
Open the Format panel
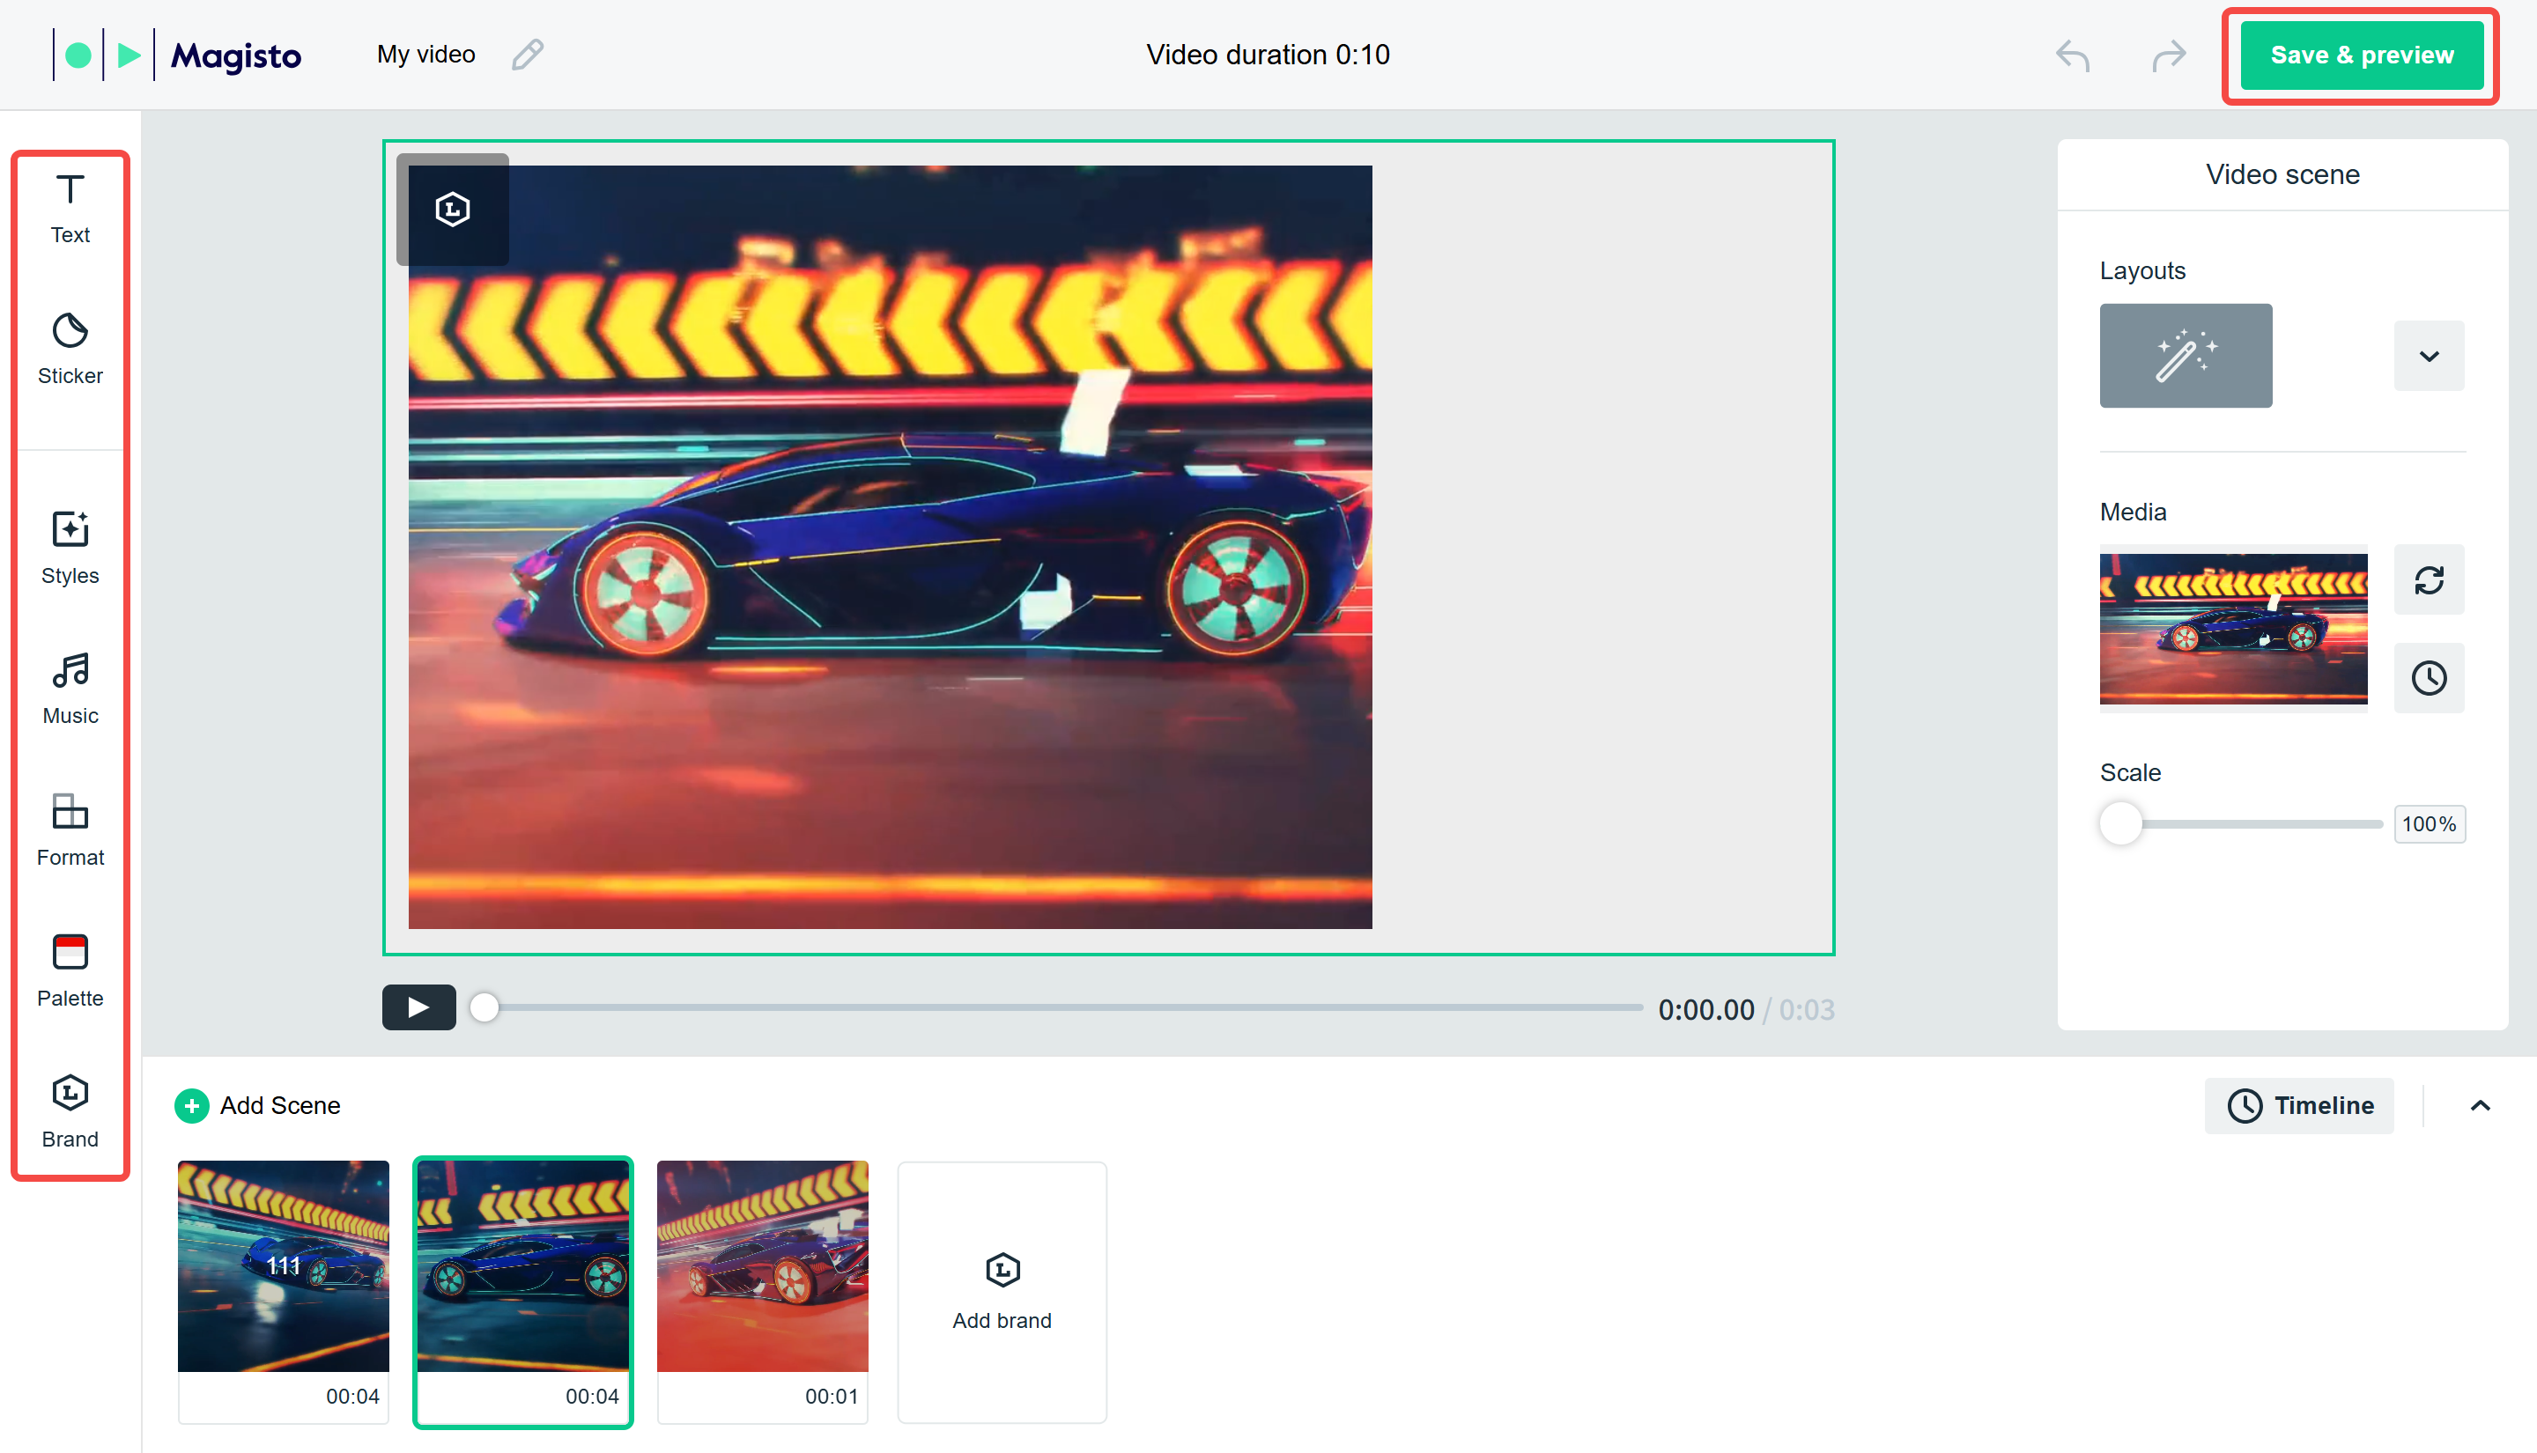click(70, 830)
